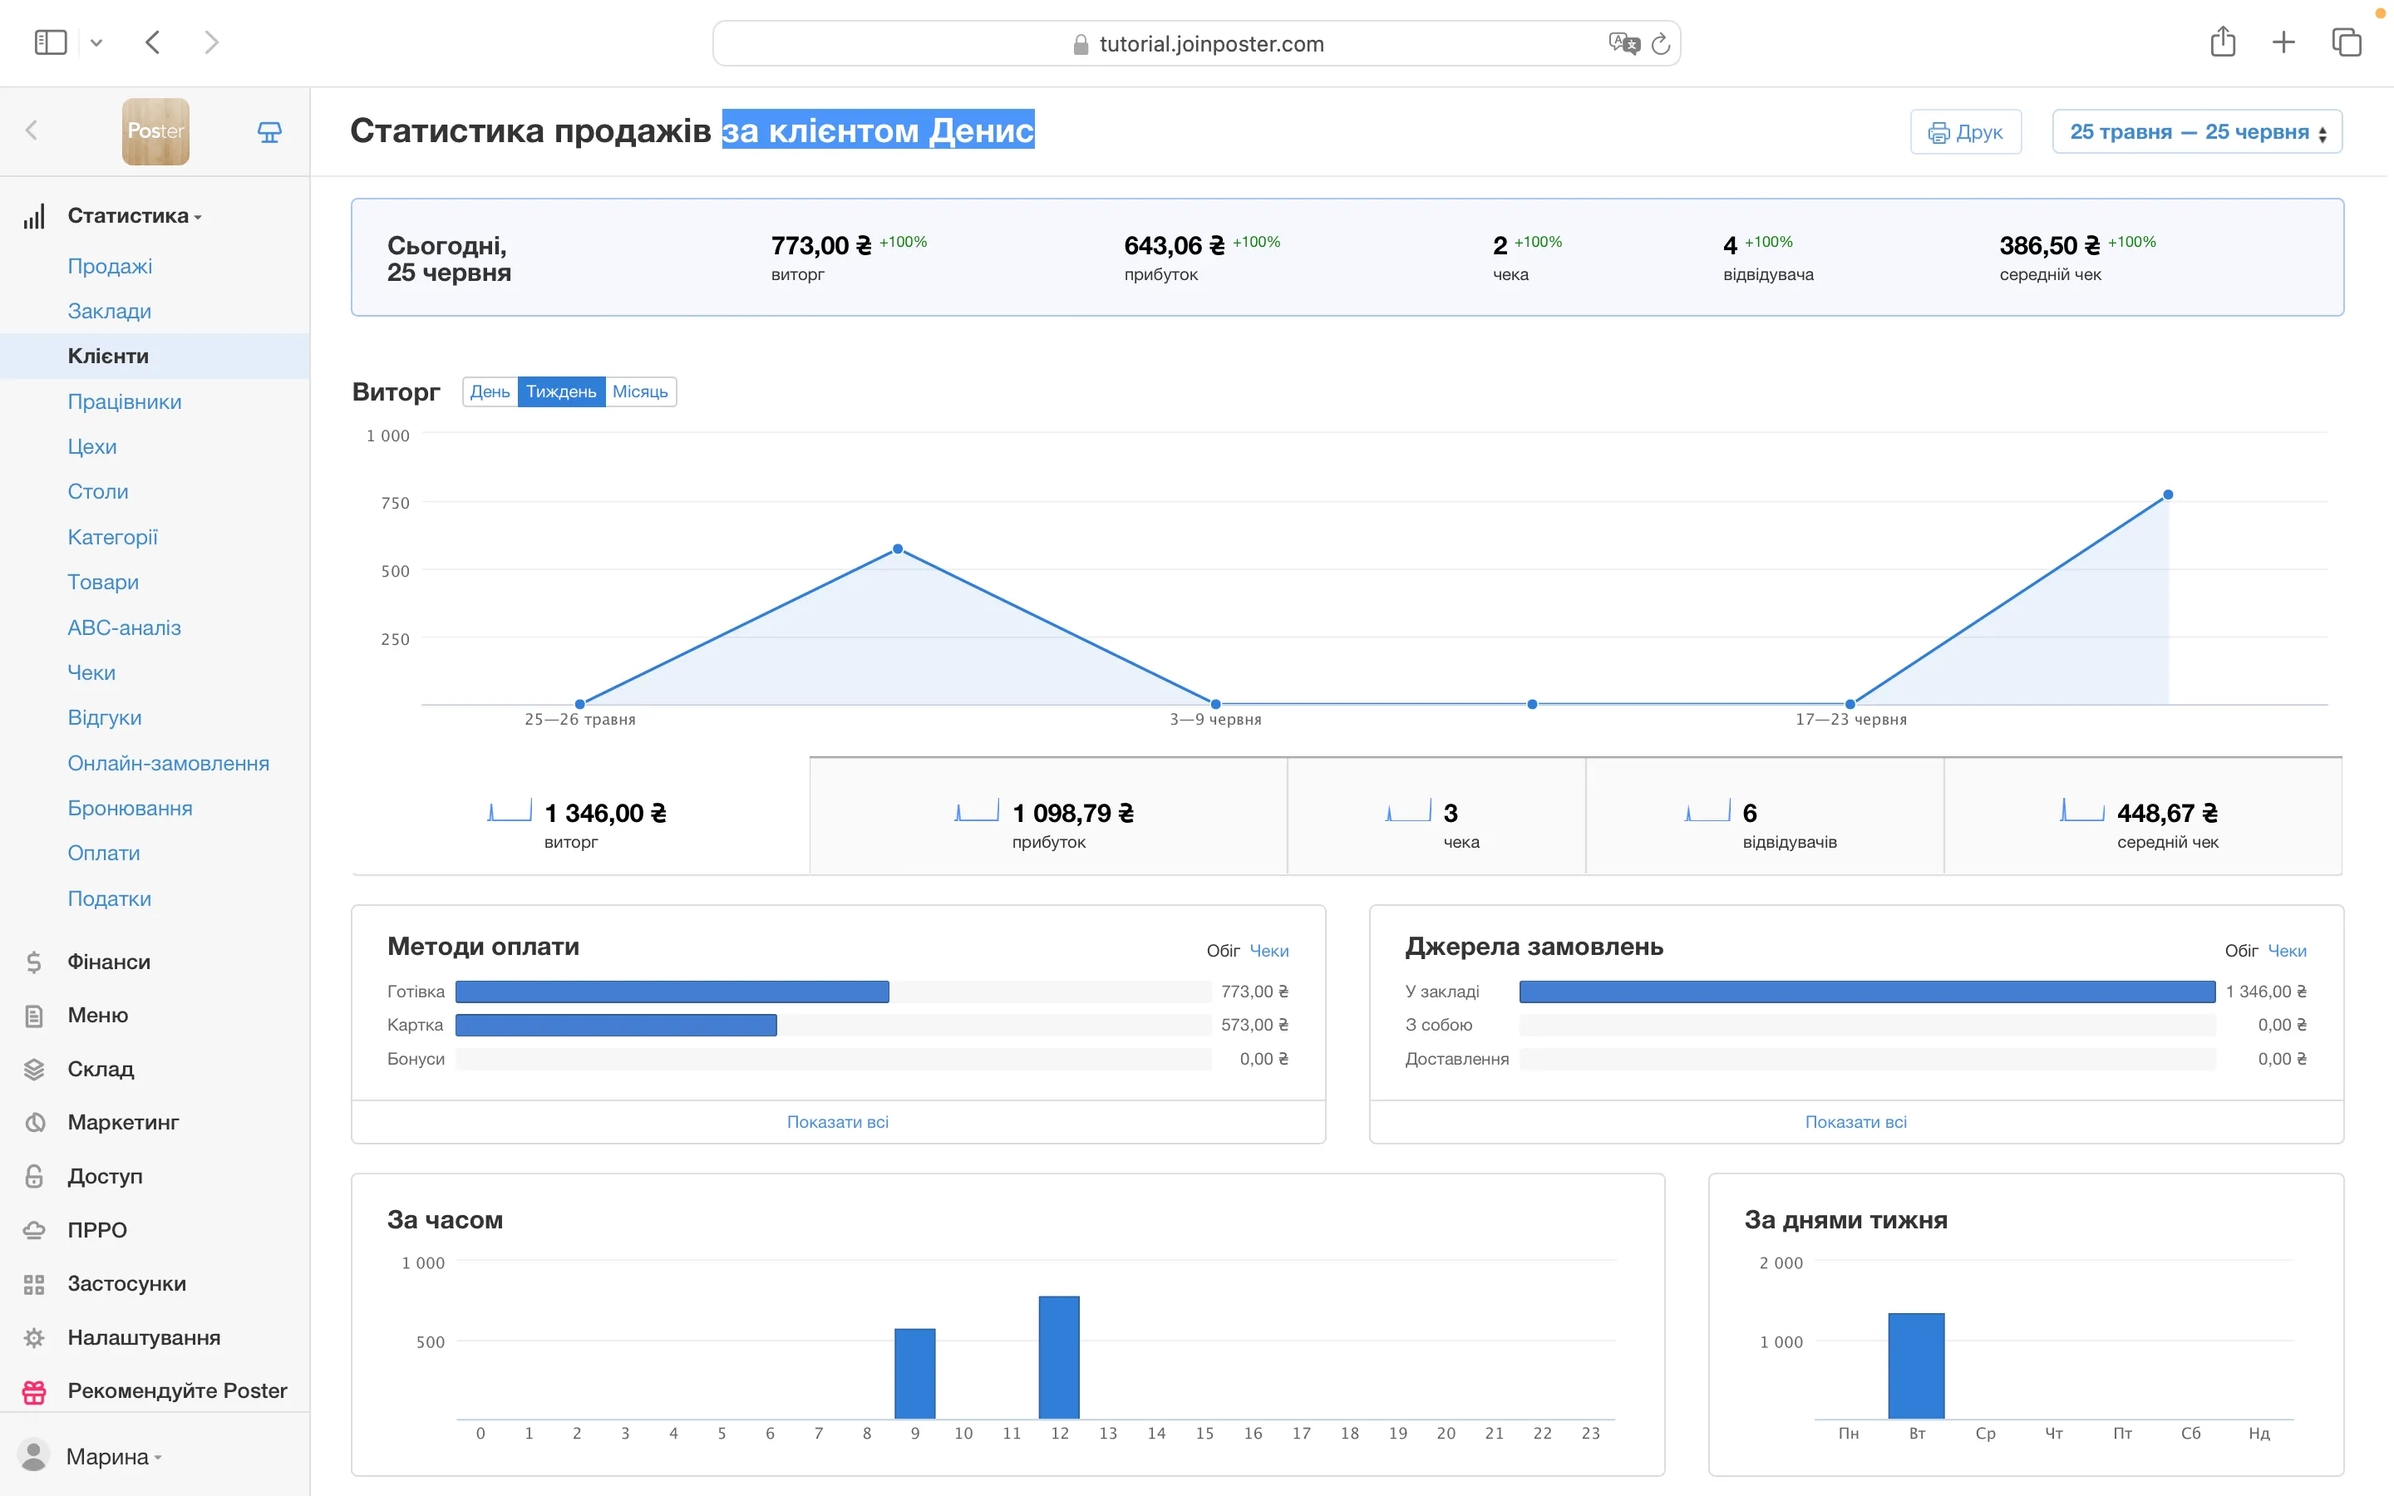Open the Warehouse (Склад) layers icon
The image size is (2394, 1496).
click(x=35, y=1069)
